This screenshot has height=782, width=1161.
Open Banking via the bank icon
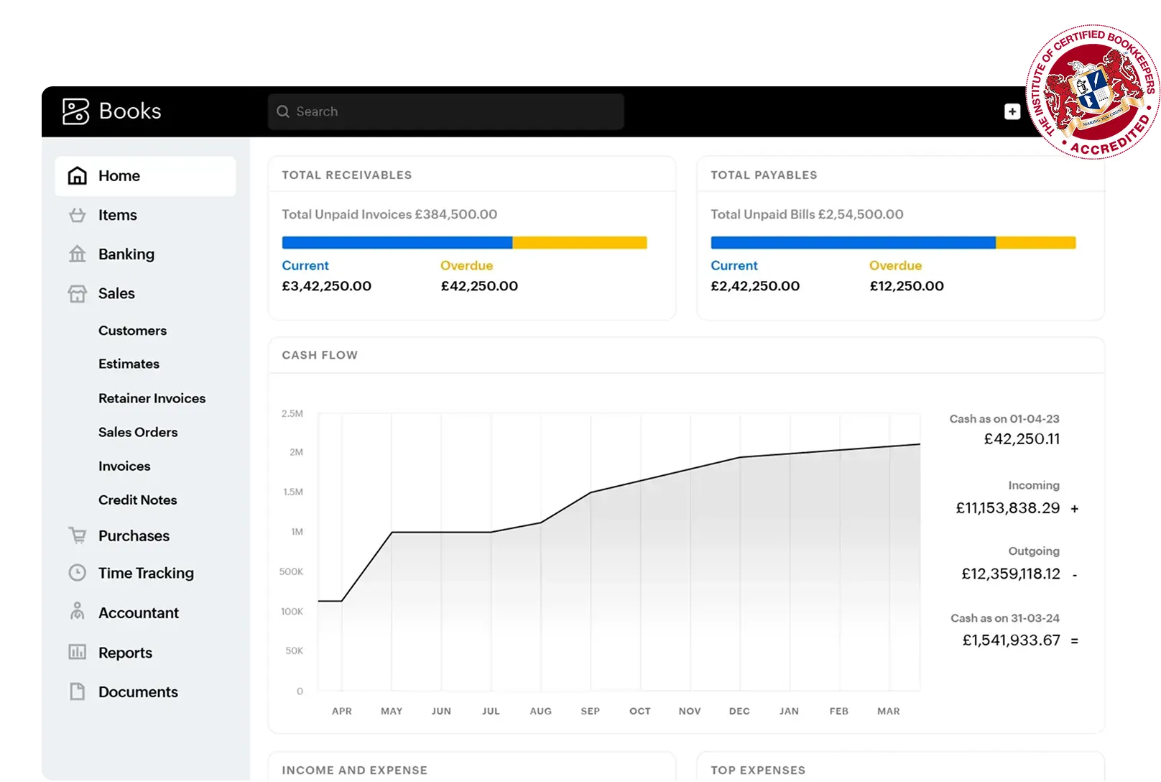(77, 254)
